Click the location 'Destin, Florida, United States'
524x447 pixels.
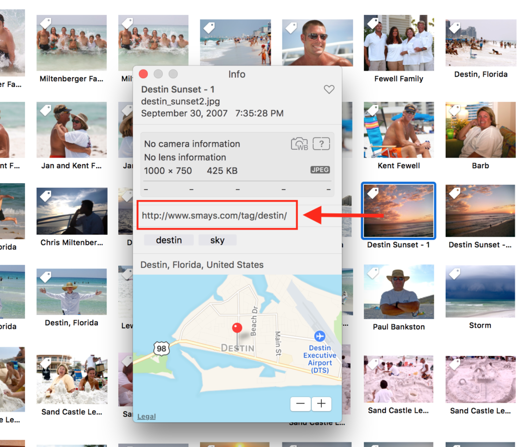(202, 264)
